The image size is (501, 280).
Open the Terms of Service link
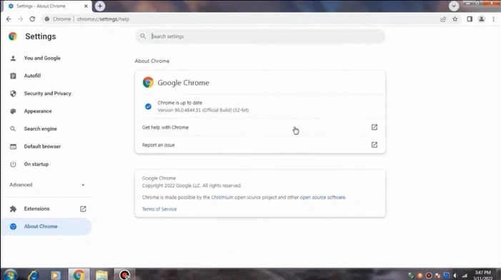point(159,209)
